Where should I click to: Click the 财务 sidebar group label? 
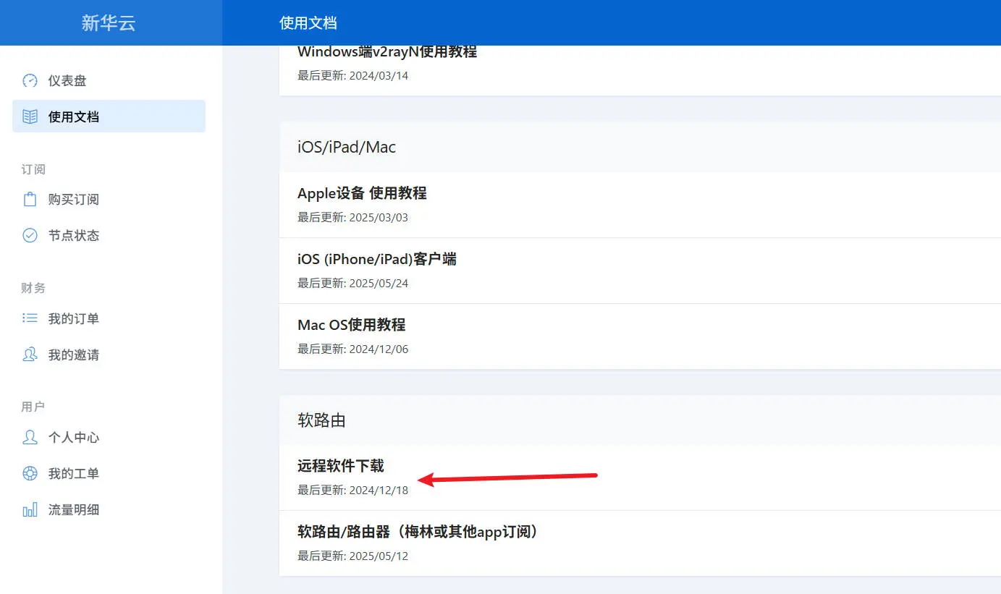33,288
